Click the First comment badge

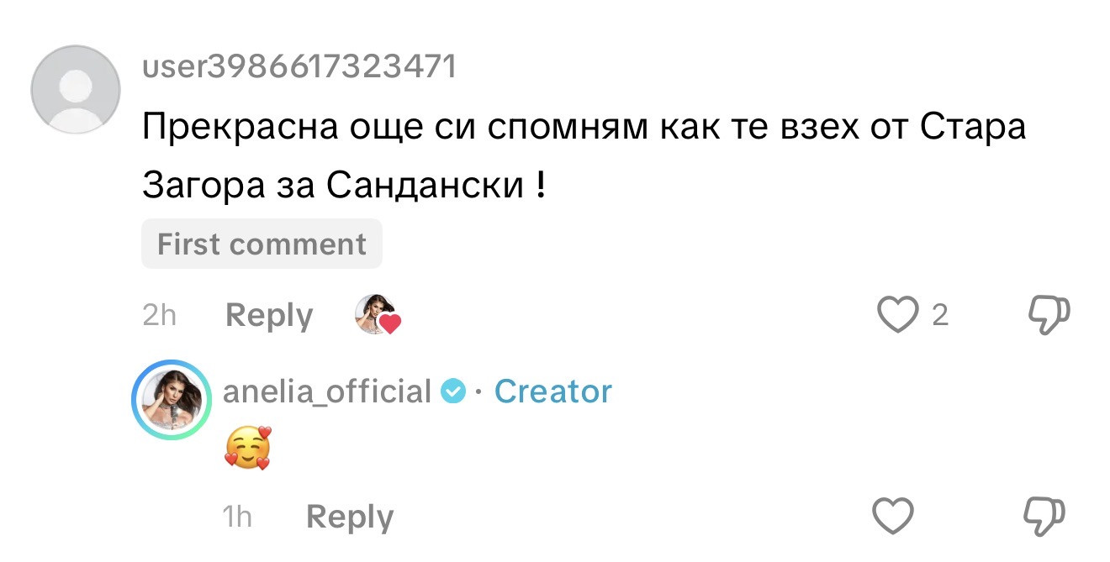pos(262,244)
